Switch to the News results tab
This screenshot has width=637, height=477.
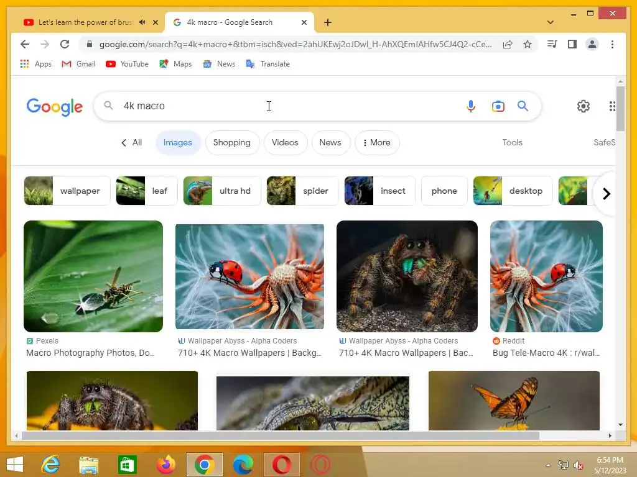pos(330,142)
